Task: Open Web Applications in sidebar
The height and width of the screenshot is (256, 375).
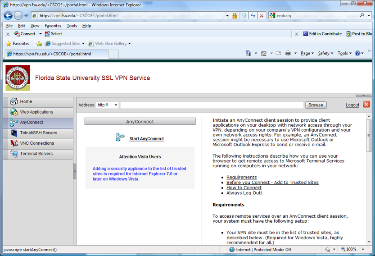Action: point(38,112)
